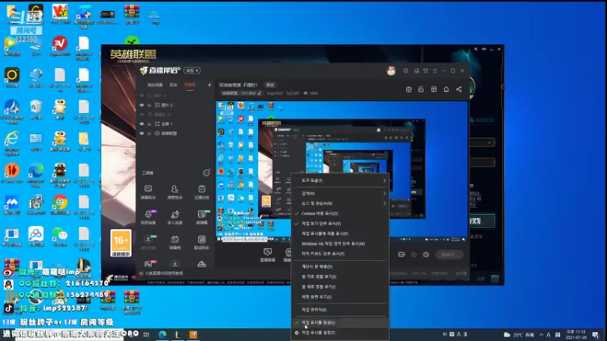
Task: Add a new scene with plus button
Action: coord(209,85)
